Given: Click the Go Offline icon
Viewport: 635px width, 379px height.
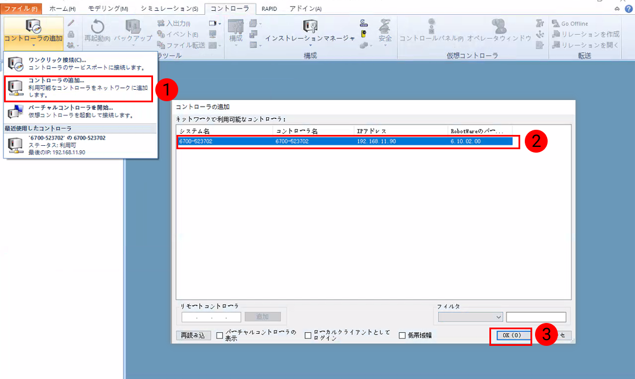Looking at the screenshot, I should tap(556, 23).
